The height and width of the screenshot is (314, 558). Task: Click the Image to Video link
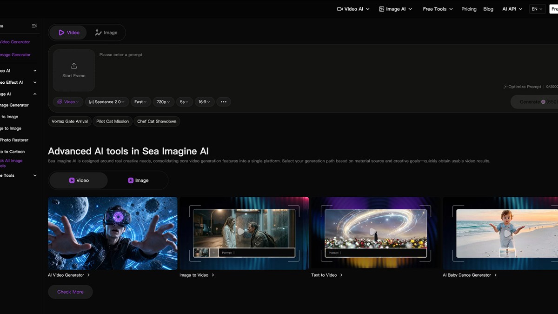197,275
